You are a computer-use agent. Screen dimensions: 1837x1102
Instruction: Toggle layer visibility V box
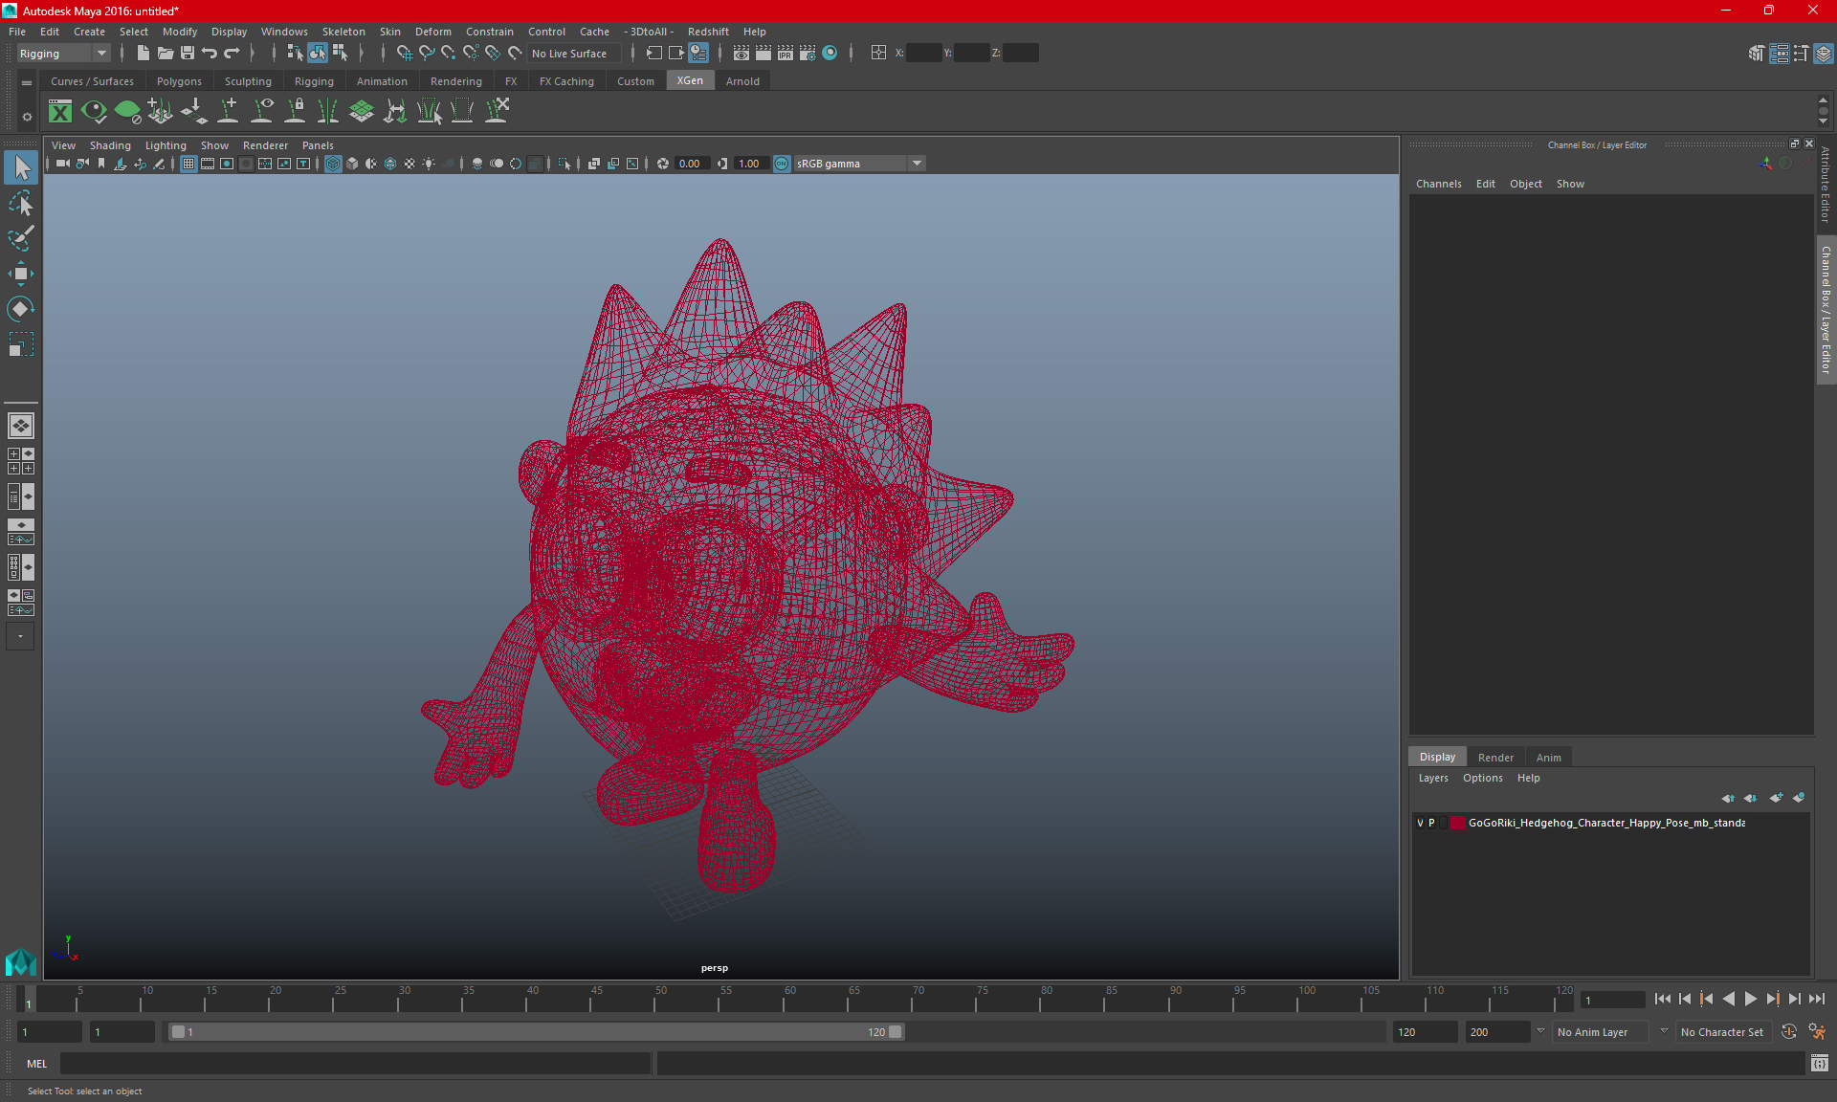tap(1420, 823)
